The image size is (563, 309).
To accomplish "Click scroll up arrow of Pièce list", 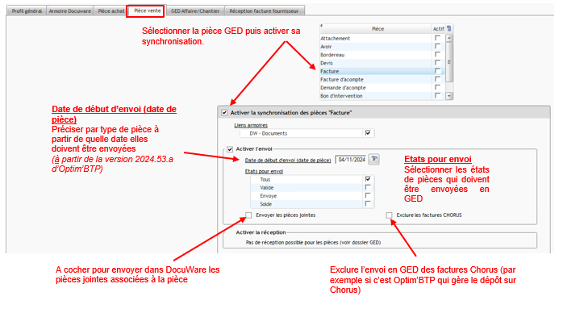I will pyautogui.click(x=449, y=38).
